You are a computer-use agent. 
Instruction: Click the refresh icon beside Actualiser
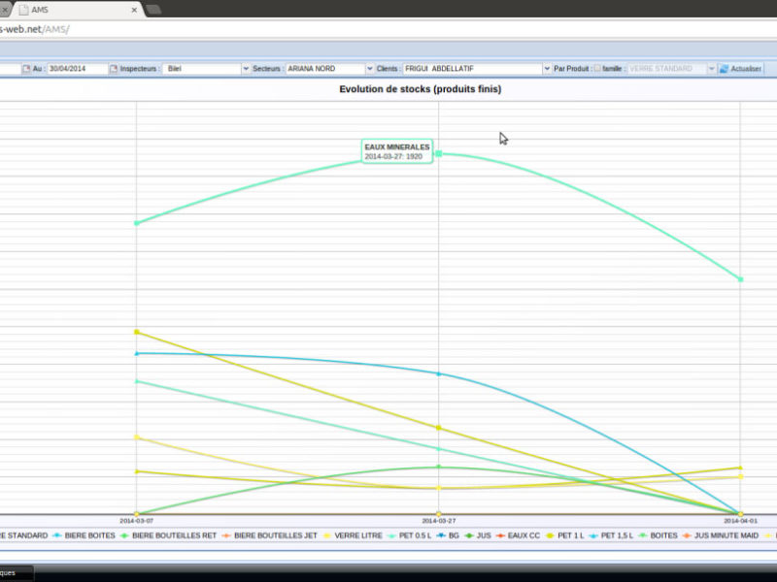[x=724, y=69]
